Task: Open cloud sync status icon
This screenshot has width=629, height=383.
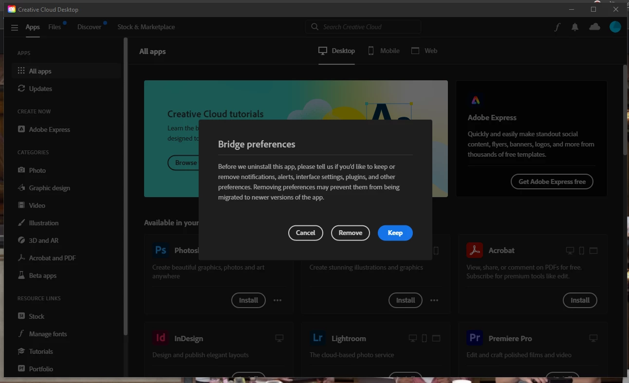Action: pos(594,27)
